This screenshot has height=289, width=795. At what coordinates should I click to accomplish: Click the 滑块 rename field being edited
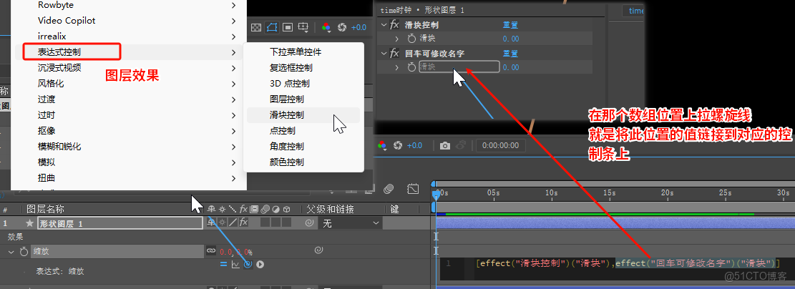pyautogui.click(x=459, y=67)
